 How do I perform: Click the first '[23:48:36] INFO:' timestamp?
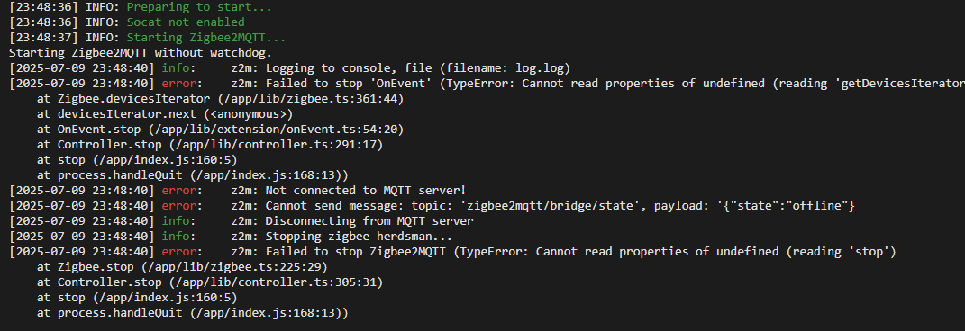[65, 7]
